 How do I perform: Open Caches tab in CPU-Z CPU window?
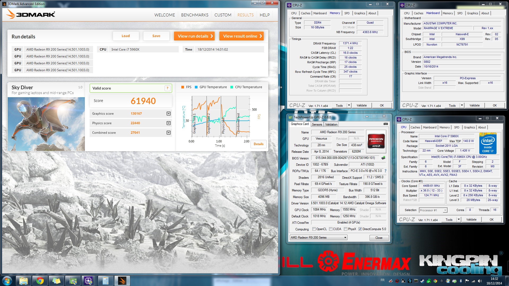click(x=415, y=127)
